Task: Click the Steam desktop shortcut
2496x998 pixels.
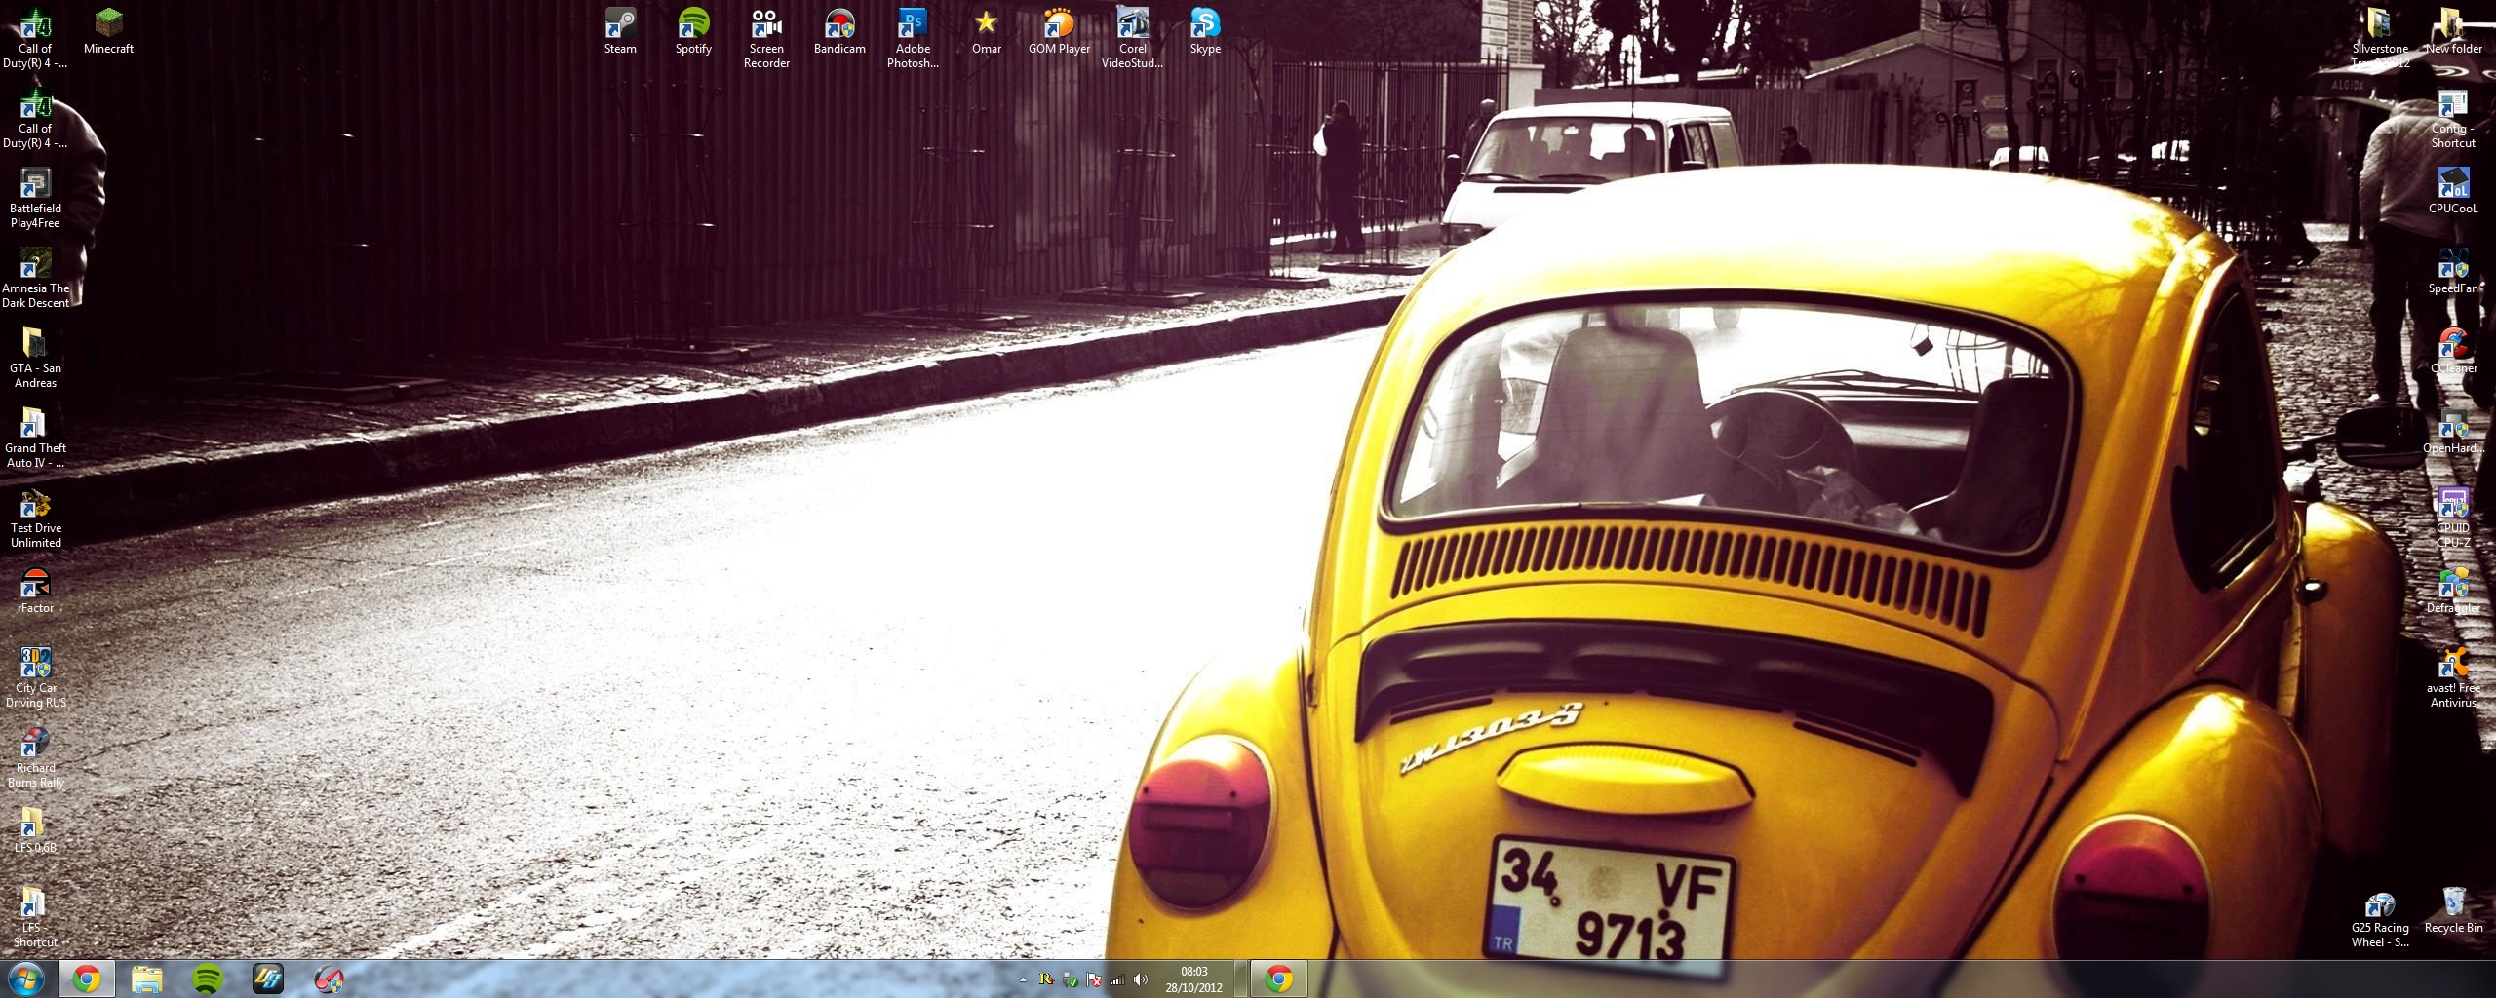Action: [620, 31]
